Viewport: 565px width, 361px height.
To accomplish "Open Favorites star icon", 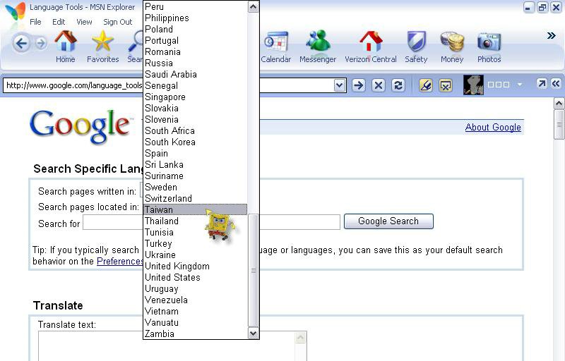I will pos(102,47).
